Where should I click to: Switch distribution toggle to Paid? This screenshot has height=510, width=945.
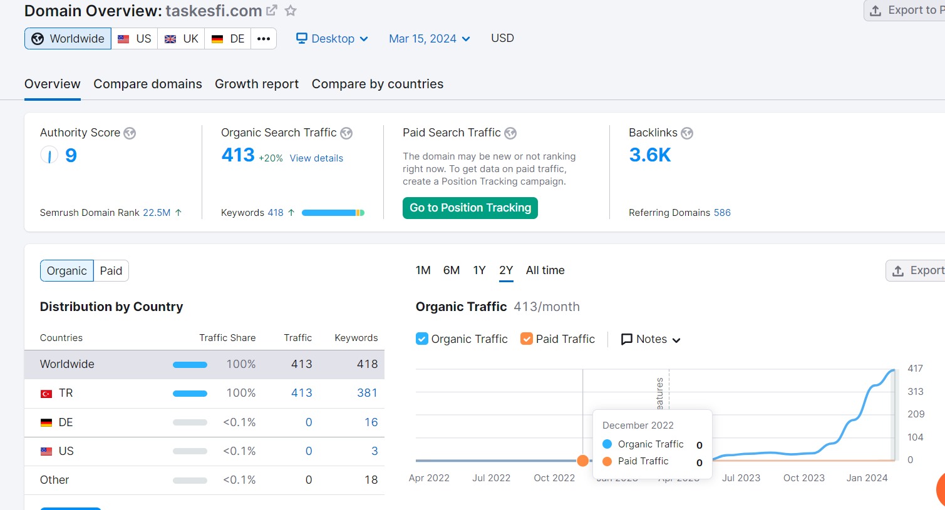pyautogui.click(x=111, y=271)
